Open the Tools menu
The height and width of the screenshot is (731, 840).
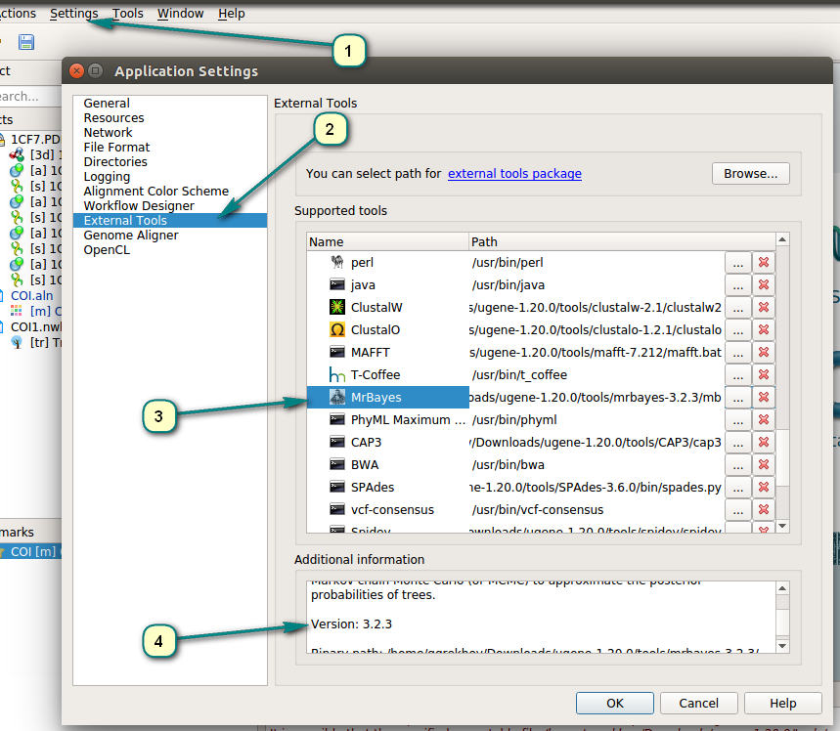[x=127, y=14]
